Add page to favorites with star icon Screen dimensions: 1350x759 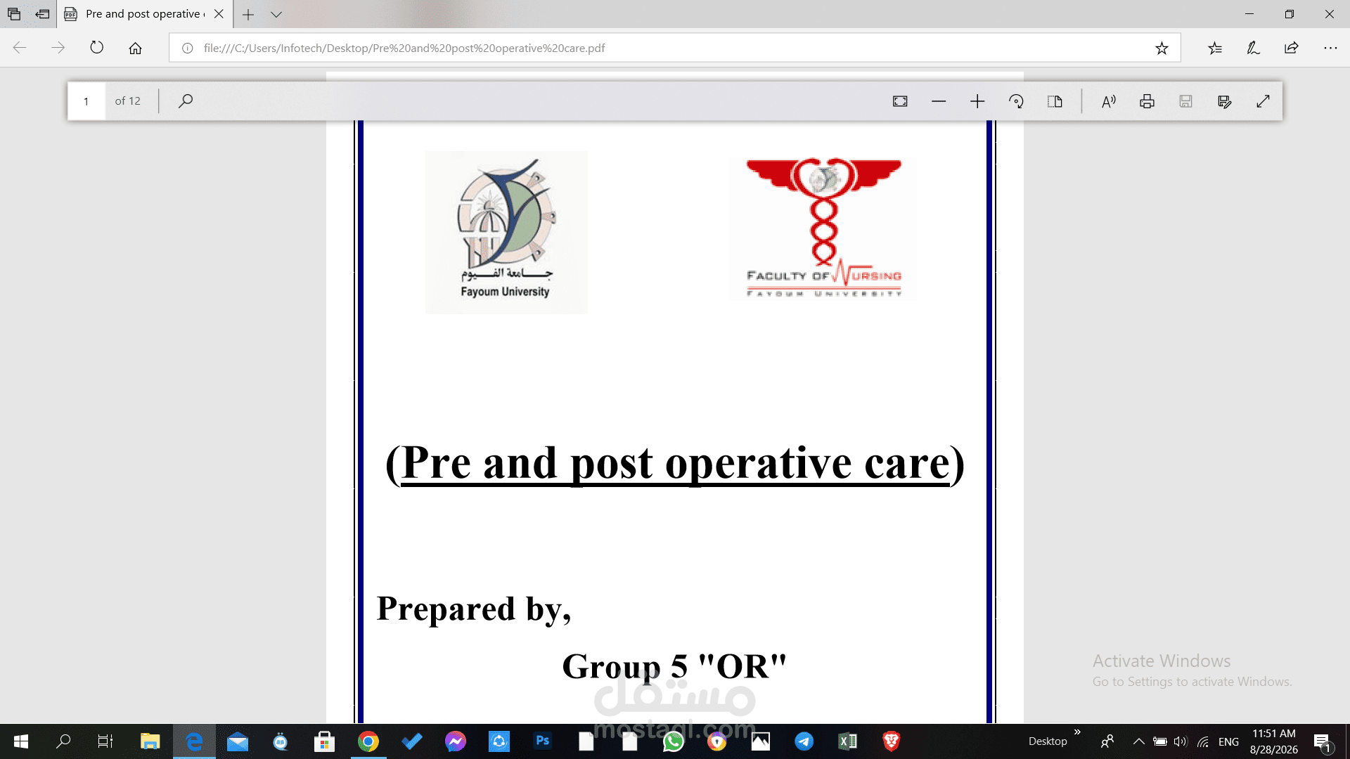click(1162, 48)
